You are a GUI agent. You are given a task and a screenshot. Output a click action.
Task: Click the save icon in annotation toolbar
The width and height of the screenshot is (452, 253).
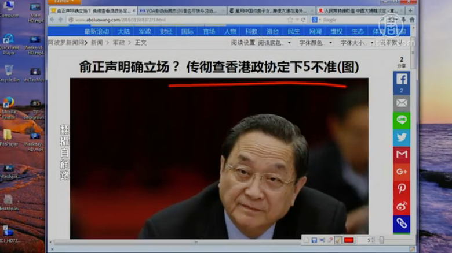point(314,240)
